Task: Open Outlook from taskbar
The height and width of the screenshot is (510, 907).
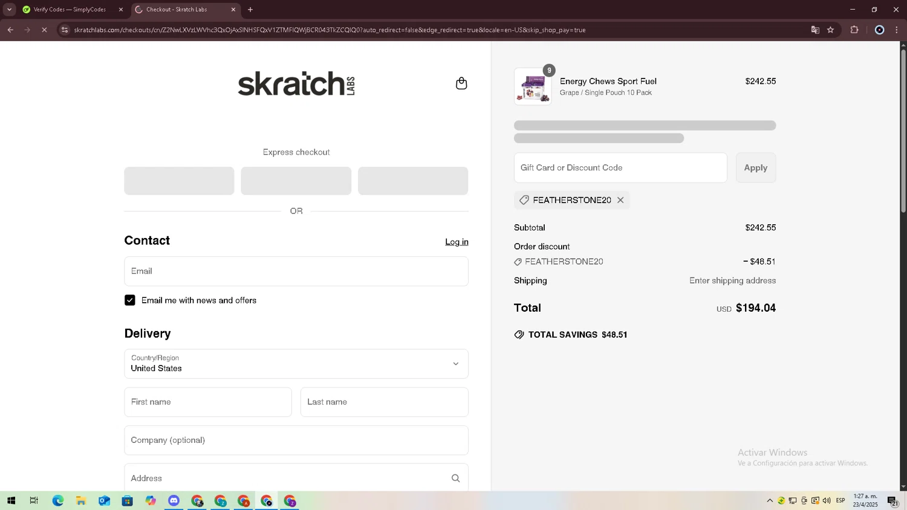Action: [x=104, y=501]
